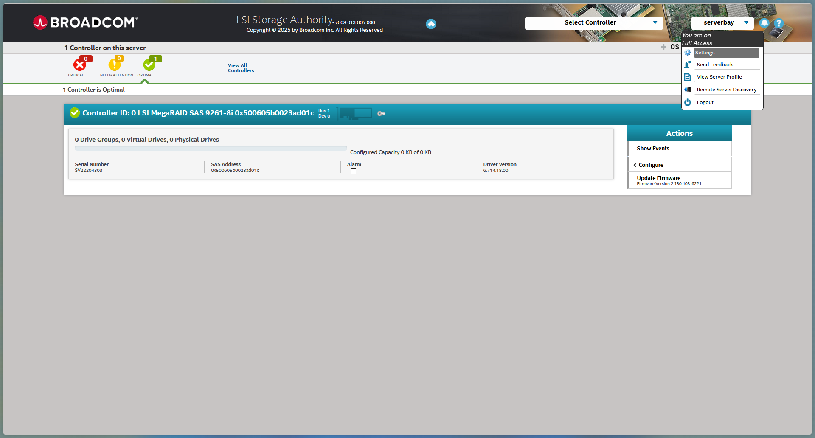Click the Optimal green check icon
The height and width of the screenshot is (438, 815).
pyautogui.click(x=149, y=65)
